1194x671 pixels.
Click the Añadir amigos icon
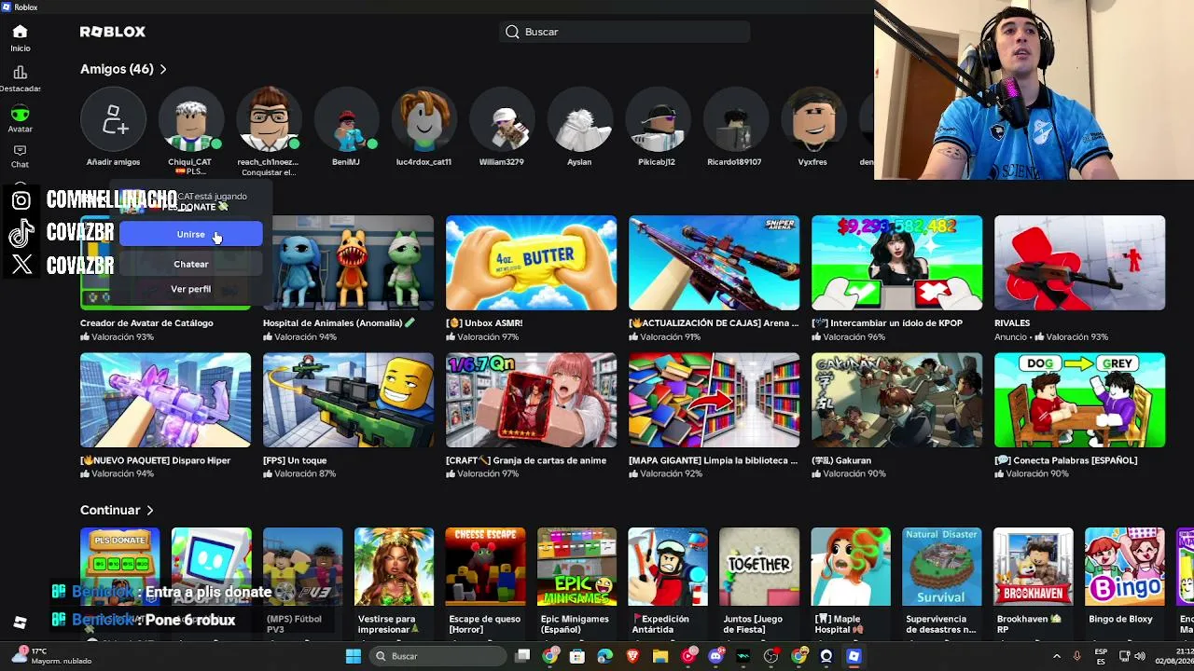[113, 120]
